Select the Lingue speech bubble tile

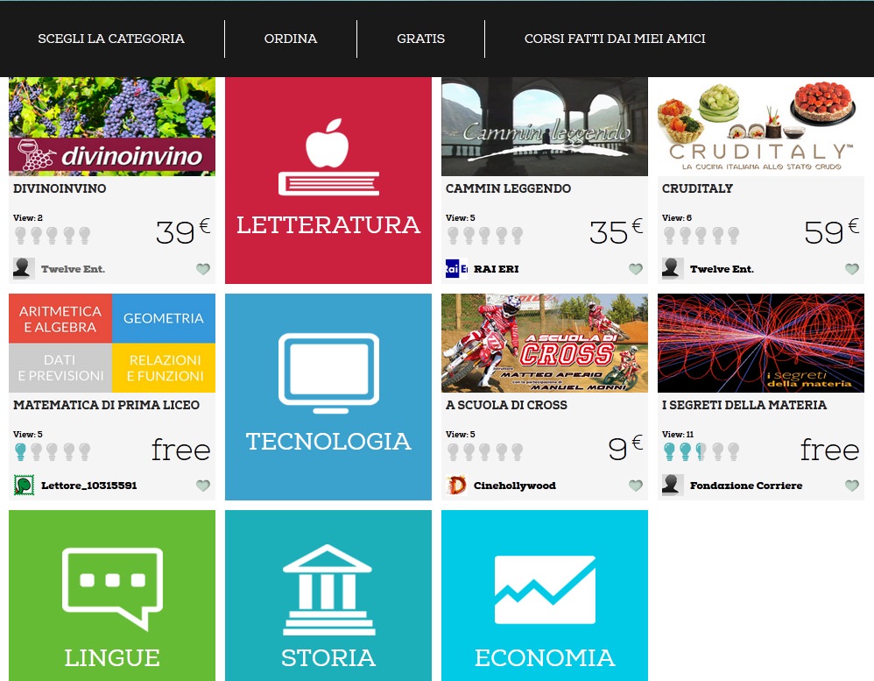(x=112, y=595)
